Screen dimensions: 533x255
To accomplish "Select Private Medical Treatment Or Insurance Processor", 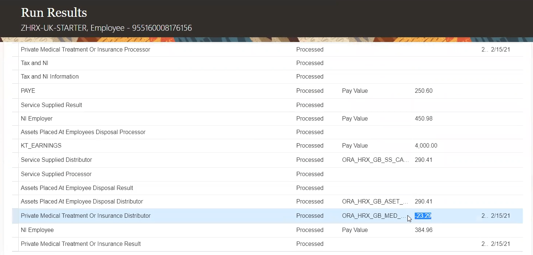I will tap(85, 50).
